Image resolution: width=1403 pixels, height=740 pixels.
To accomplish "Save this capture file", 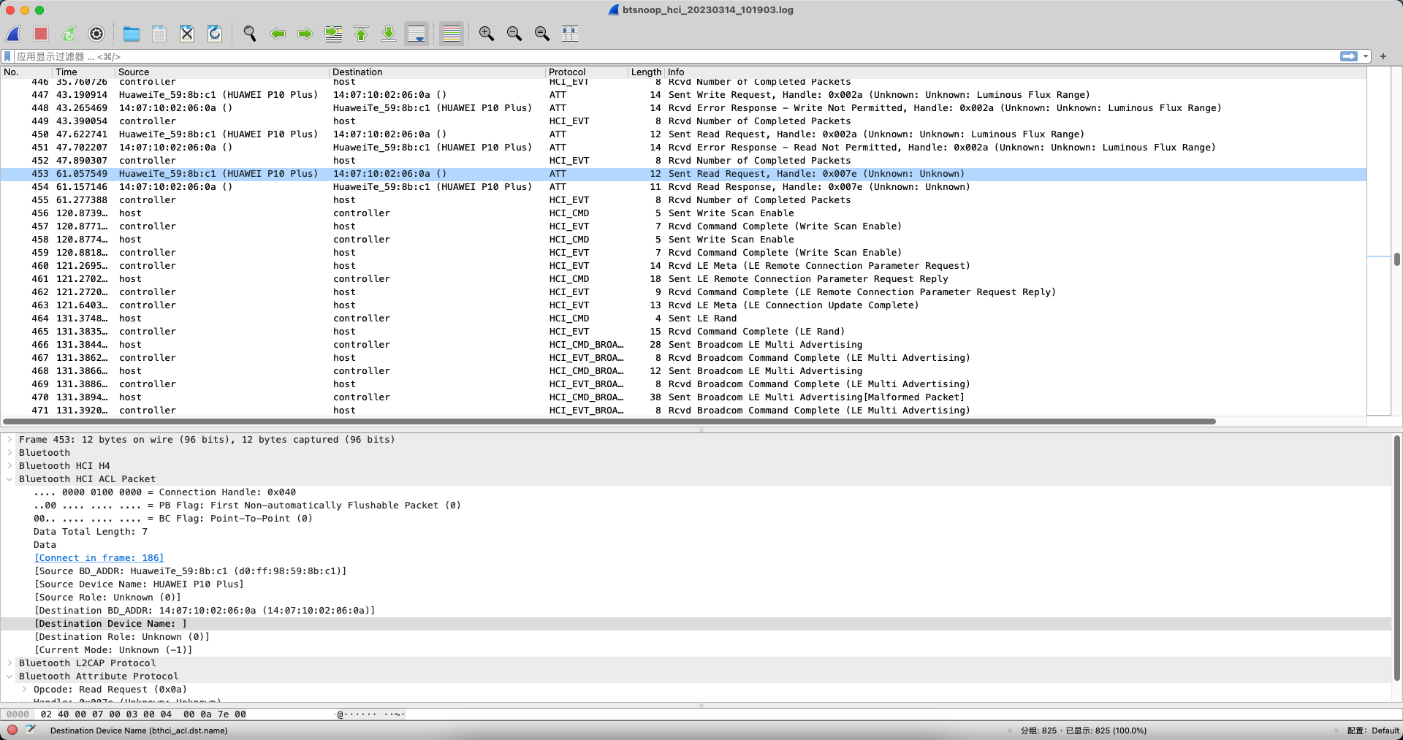I will tap(159, 34).
